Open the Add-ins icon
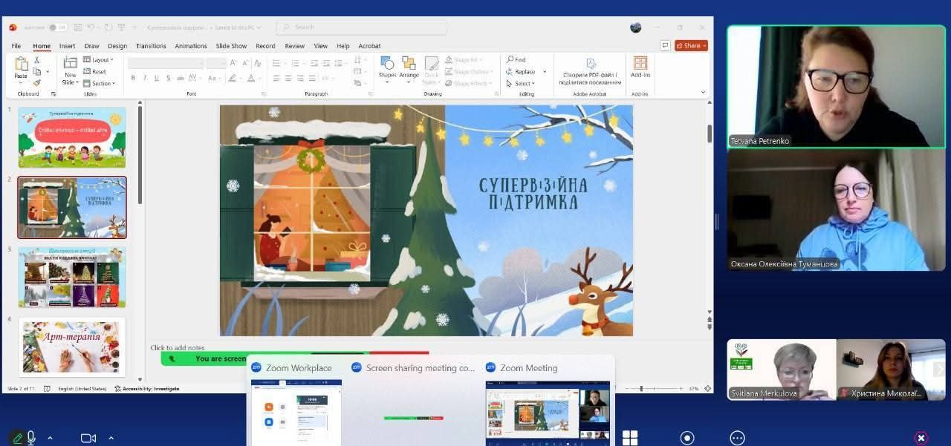951x446 pixels. [640, 65]
